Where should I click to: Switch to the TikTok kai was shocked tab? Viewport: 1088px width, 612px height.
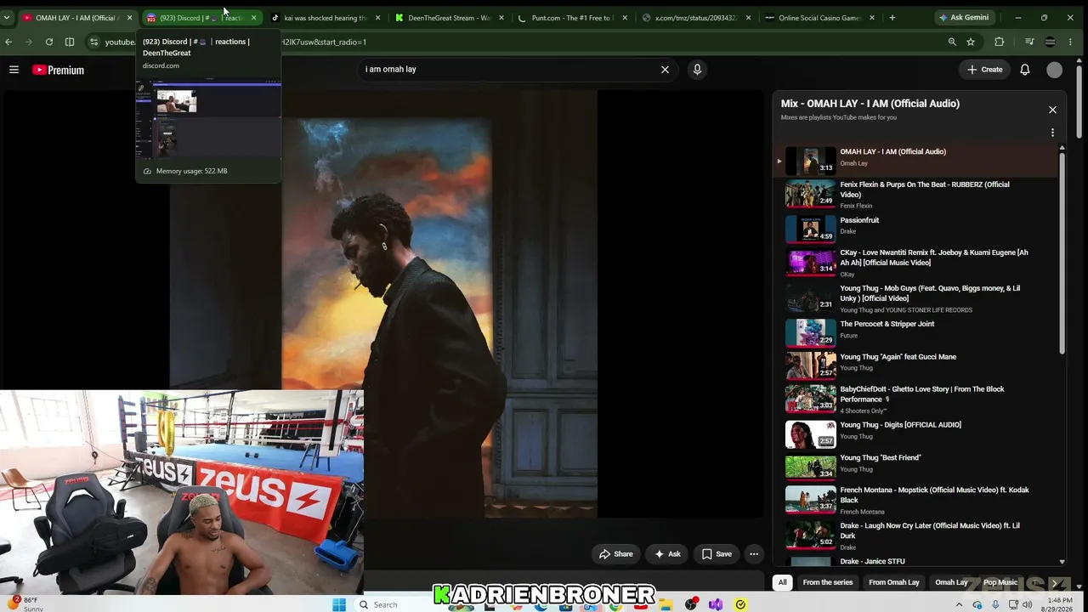click(x=325, y=18)
